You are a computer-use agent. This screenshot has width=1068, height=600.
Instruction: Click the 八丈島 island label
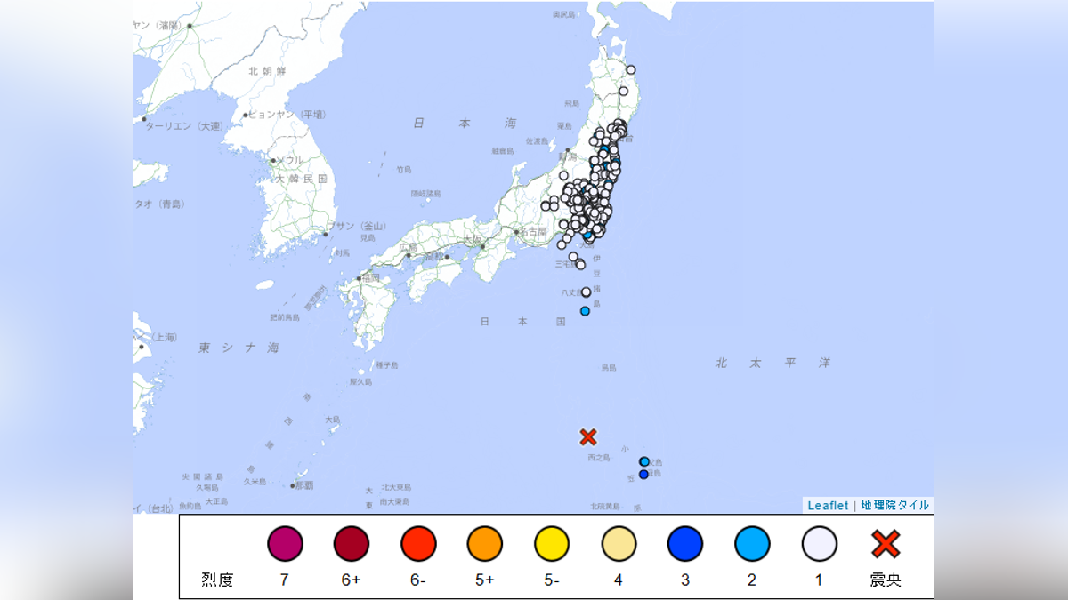[573, 291]
